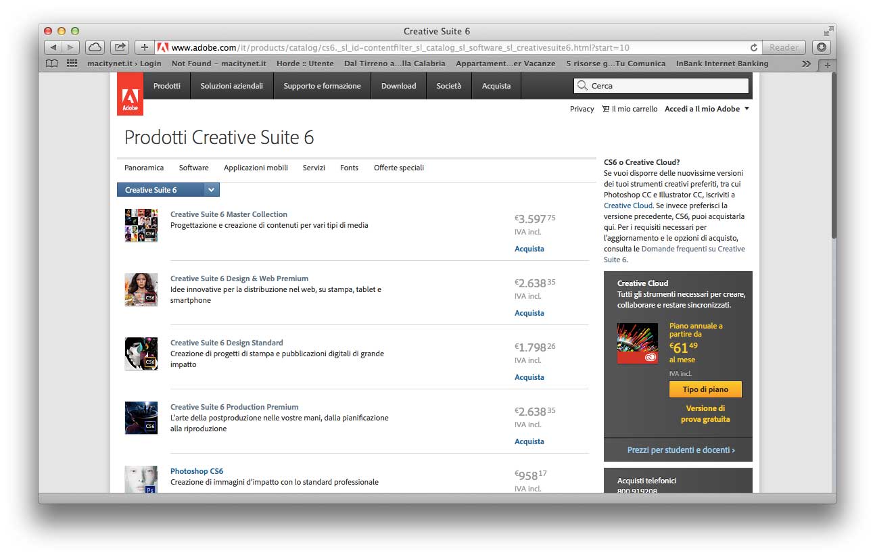Follow the Creative Cloud link in the sidebar paragraph
The height and width of the screenshot is (557, 875).
click(628, 205)
